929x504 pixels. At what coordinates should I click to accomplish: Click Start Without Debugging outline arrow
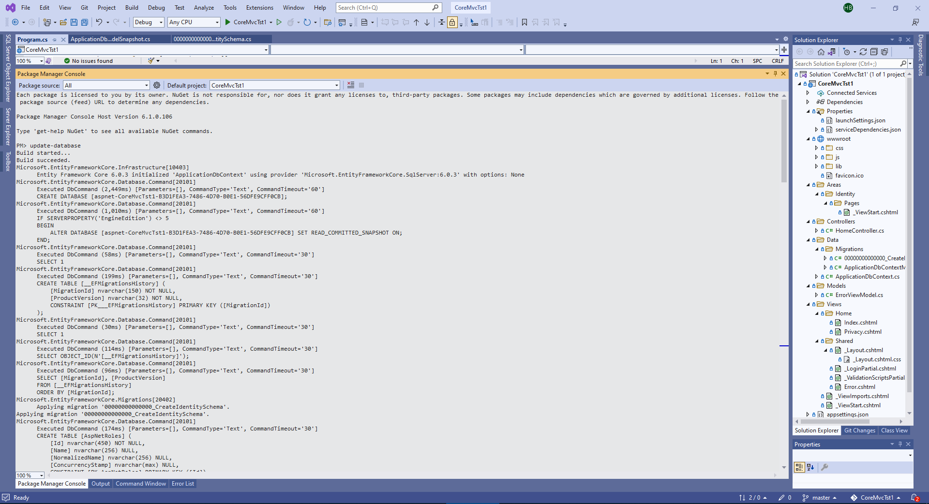(x=279, y=22)
